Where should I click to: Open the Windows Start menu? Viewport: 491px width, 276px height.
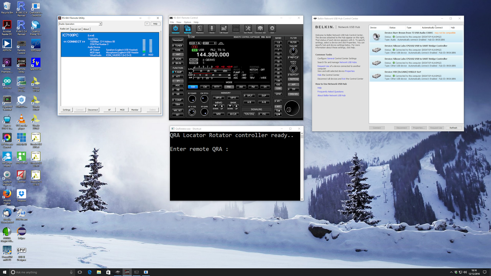[x=5, y=272]
